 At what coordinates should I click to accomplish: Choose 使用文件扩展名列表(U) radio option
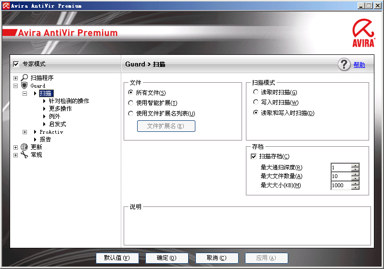tap(131, 114)
